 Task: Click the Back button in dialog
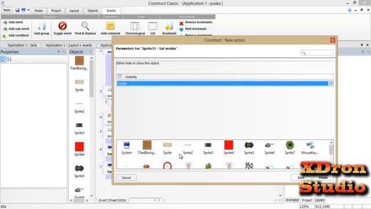[301, 178]
